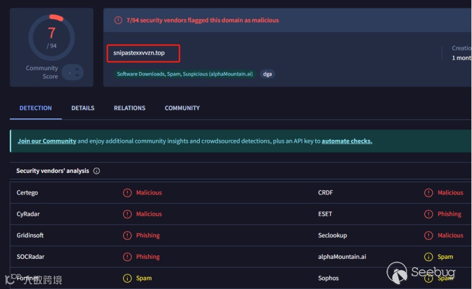Click the alert icon beside the 7/94 vendors message
The height and width of the screenshot is (289, 472).
point(118,20)
